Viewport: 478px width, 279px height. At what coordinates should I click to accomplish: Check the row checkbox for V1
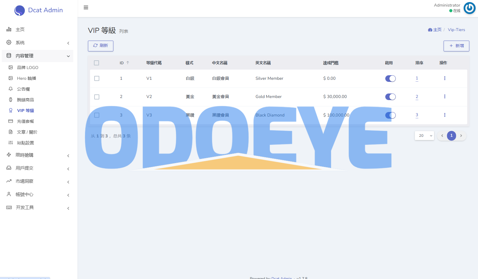tap(97, 78)
